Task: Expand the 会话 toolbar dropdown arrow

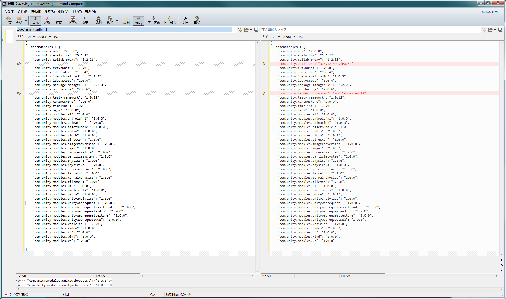Action: pyautogui.click(x=26, y=21)
